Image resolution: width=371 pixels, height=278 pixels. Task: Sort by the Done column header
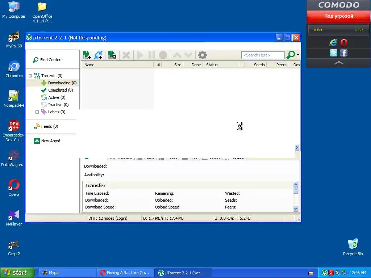pyautogui.click(x=193, y=65)
